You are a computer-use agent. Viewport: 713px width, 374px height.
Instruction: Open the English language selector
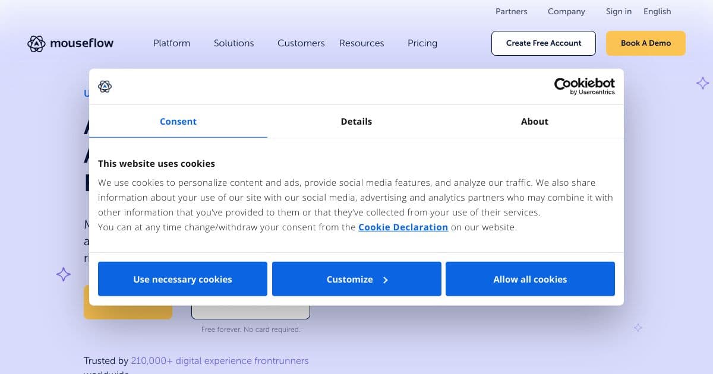coord(657,11)
